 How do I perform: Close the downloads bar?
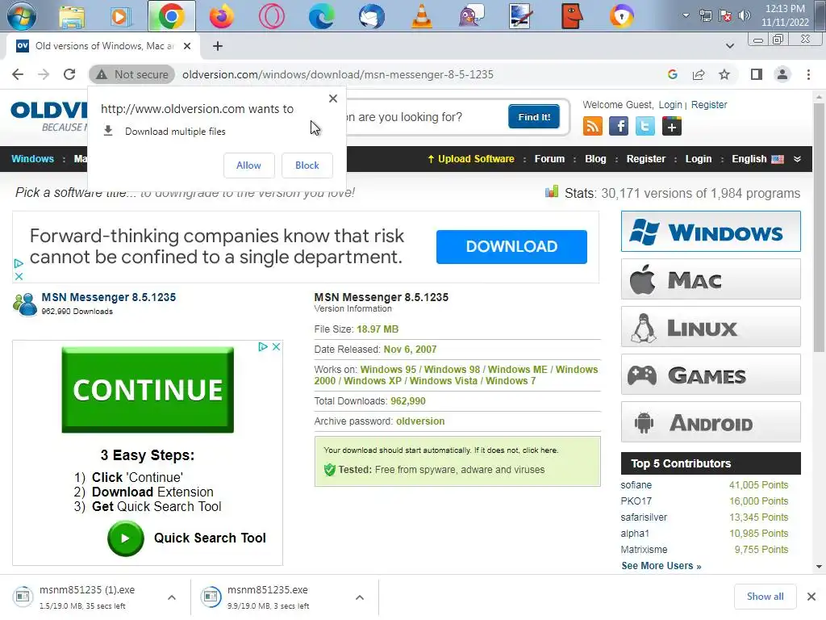pyautogui.click(x=811, y=597)
